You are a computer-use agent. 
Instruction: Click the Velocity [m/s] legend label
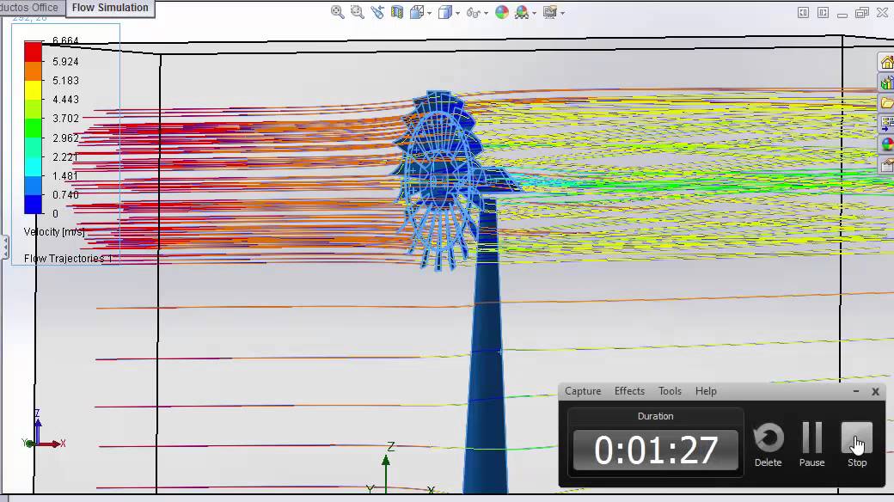(x=54, y=231)
